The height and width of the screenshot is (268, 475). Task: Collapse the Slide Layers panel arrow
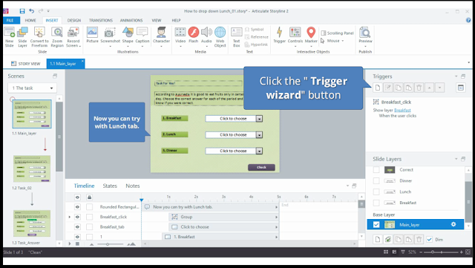click(x=456, y=159)
